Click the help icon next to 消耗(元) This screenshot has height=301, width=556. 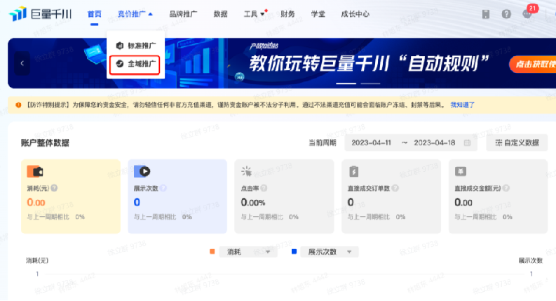click(54, 188)
